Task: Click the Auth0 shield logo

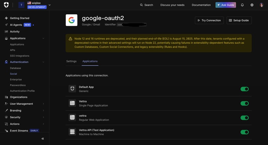Action: pyautogui.click(x=6, y=5)
